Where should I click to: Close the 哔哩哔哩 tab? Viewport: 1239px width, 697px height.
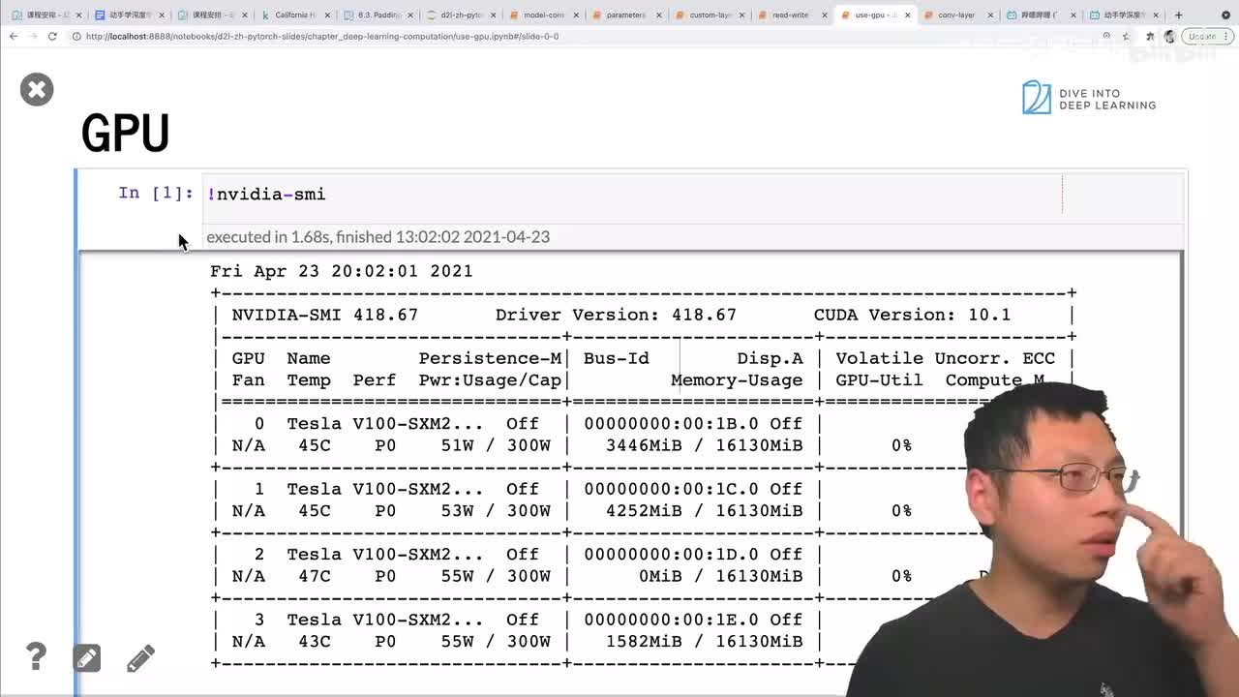coord(1073,15)
